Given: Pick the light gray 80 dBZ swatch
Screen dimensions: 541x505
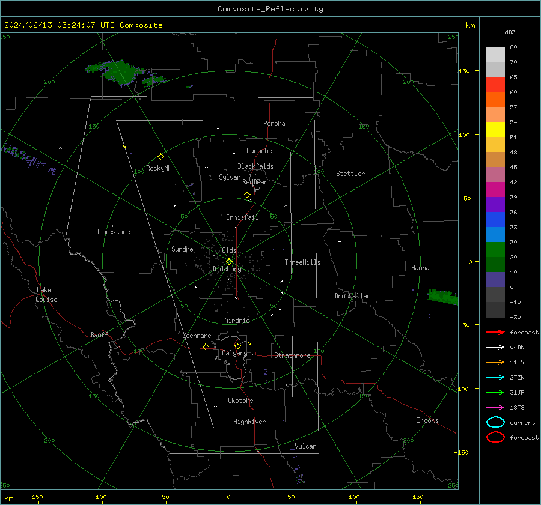Looking at the screenshot, I should 495,54.
